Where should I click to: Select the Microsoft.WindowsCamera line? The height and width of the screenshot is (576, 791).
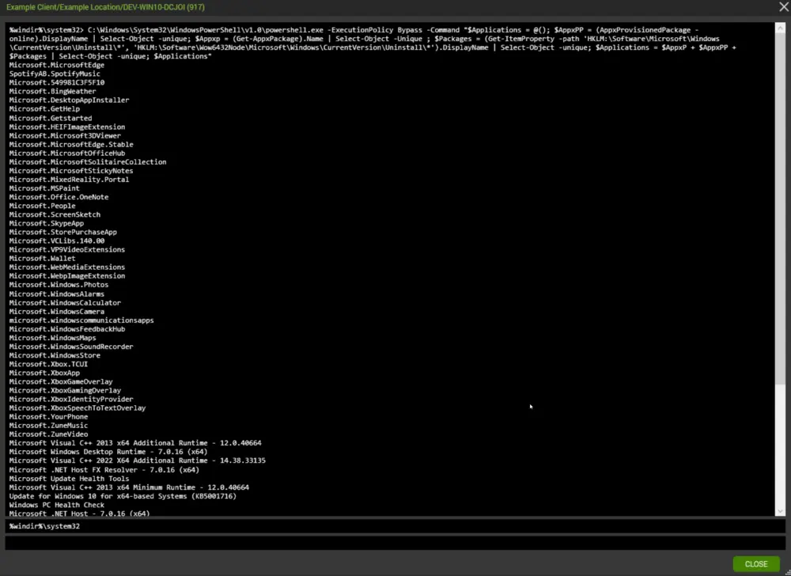point(56,312)
